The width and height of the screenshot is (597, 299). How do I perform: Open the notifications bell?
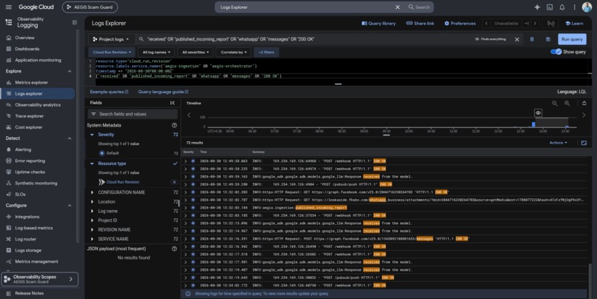coord(562,7)
